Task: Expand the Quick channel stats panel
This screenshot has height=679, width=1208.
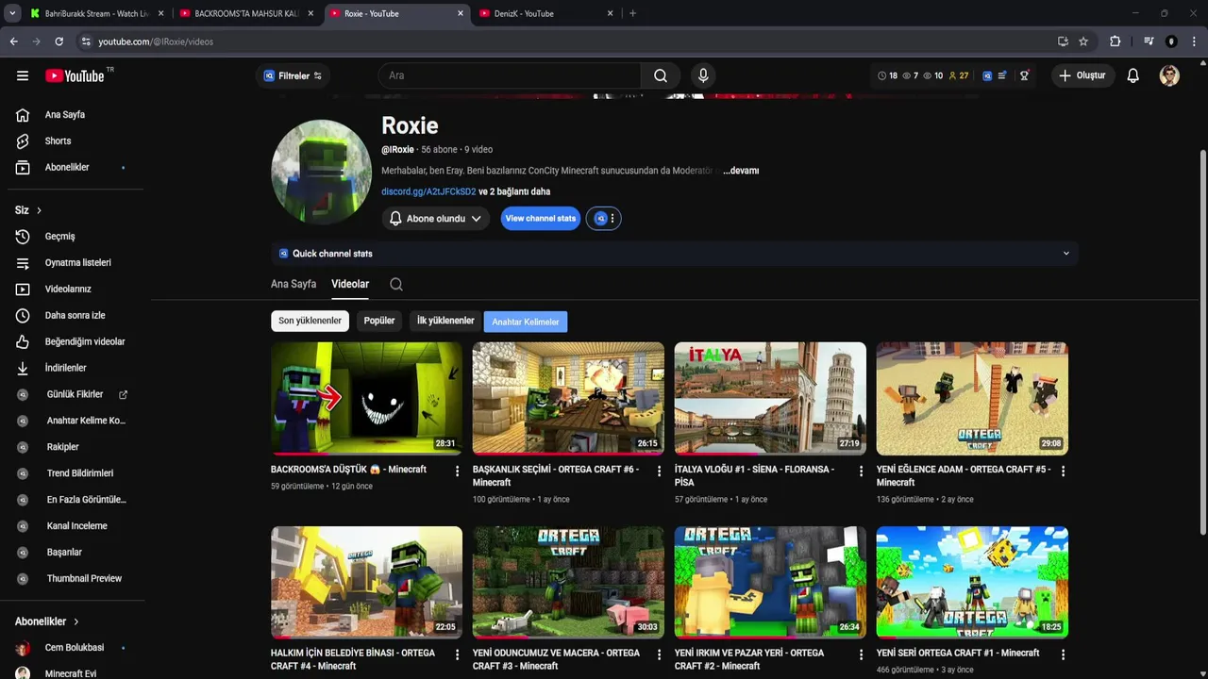Action: point(1066,254)
